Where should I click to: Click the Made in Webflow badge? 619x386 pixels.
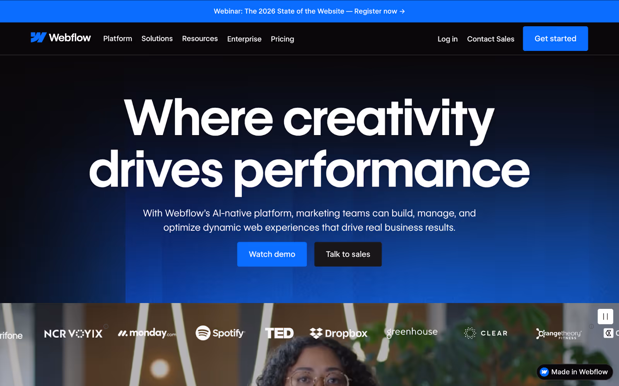point(575,372)
